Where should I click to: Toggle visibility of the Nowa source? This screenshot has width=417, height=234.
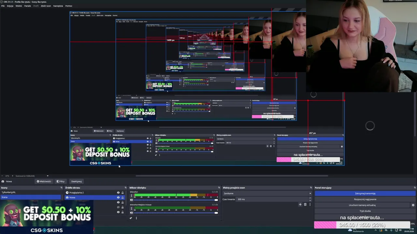(118, 197)
